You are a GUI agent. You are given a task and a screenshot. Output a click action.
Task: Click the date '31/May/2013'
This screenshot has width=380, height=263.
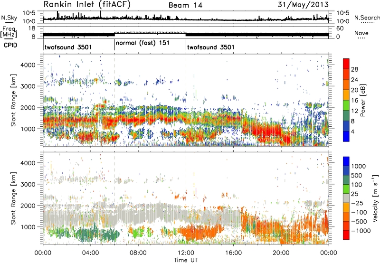[303, 4]
